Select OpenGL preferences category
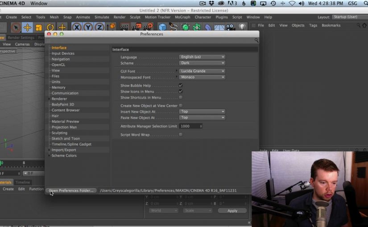Viewport: 368px width, 227px height. point(58,65)
